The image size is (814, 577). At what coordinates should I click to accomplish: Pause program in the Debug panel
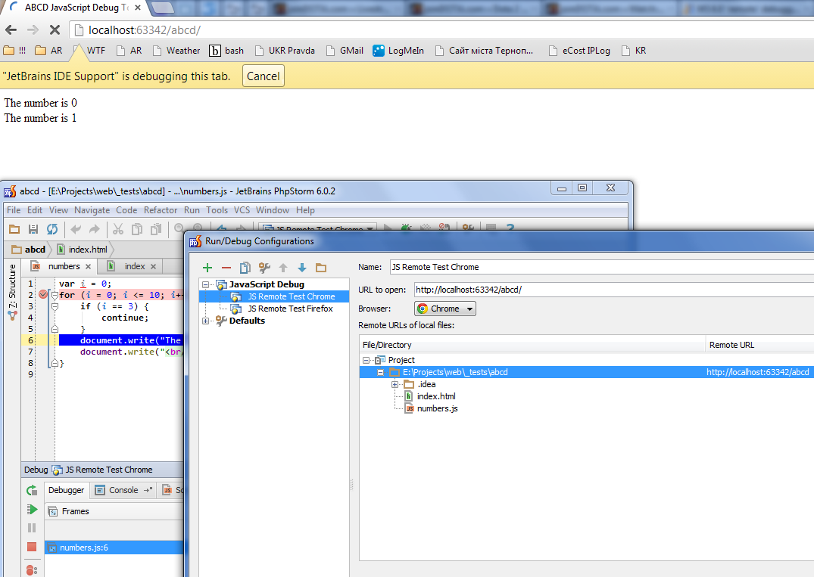[32, 528]
